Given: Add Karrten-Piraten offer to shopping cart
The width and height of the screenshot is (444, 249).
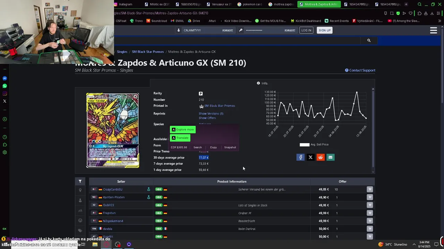Looking at the screenshot, I should 370,197.
